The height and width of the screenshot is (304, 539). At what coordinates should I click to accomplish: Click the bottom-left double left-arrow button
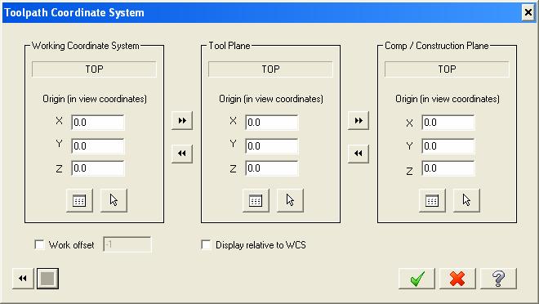tap(23, 278)
